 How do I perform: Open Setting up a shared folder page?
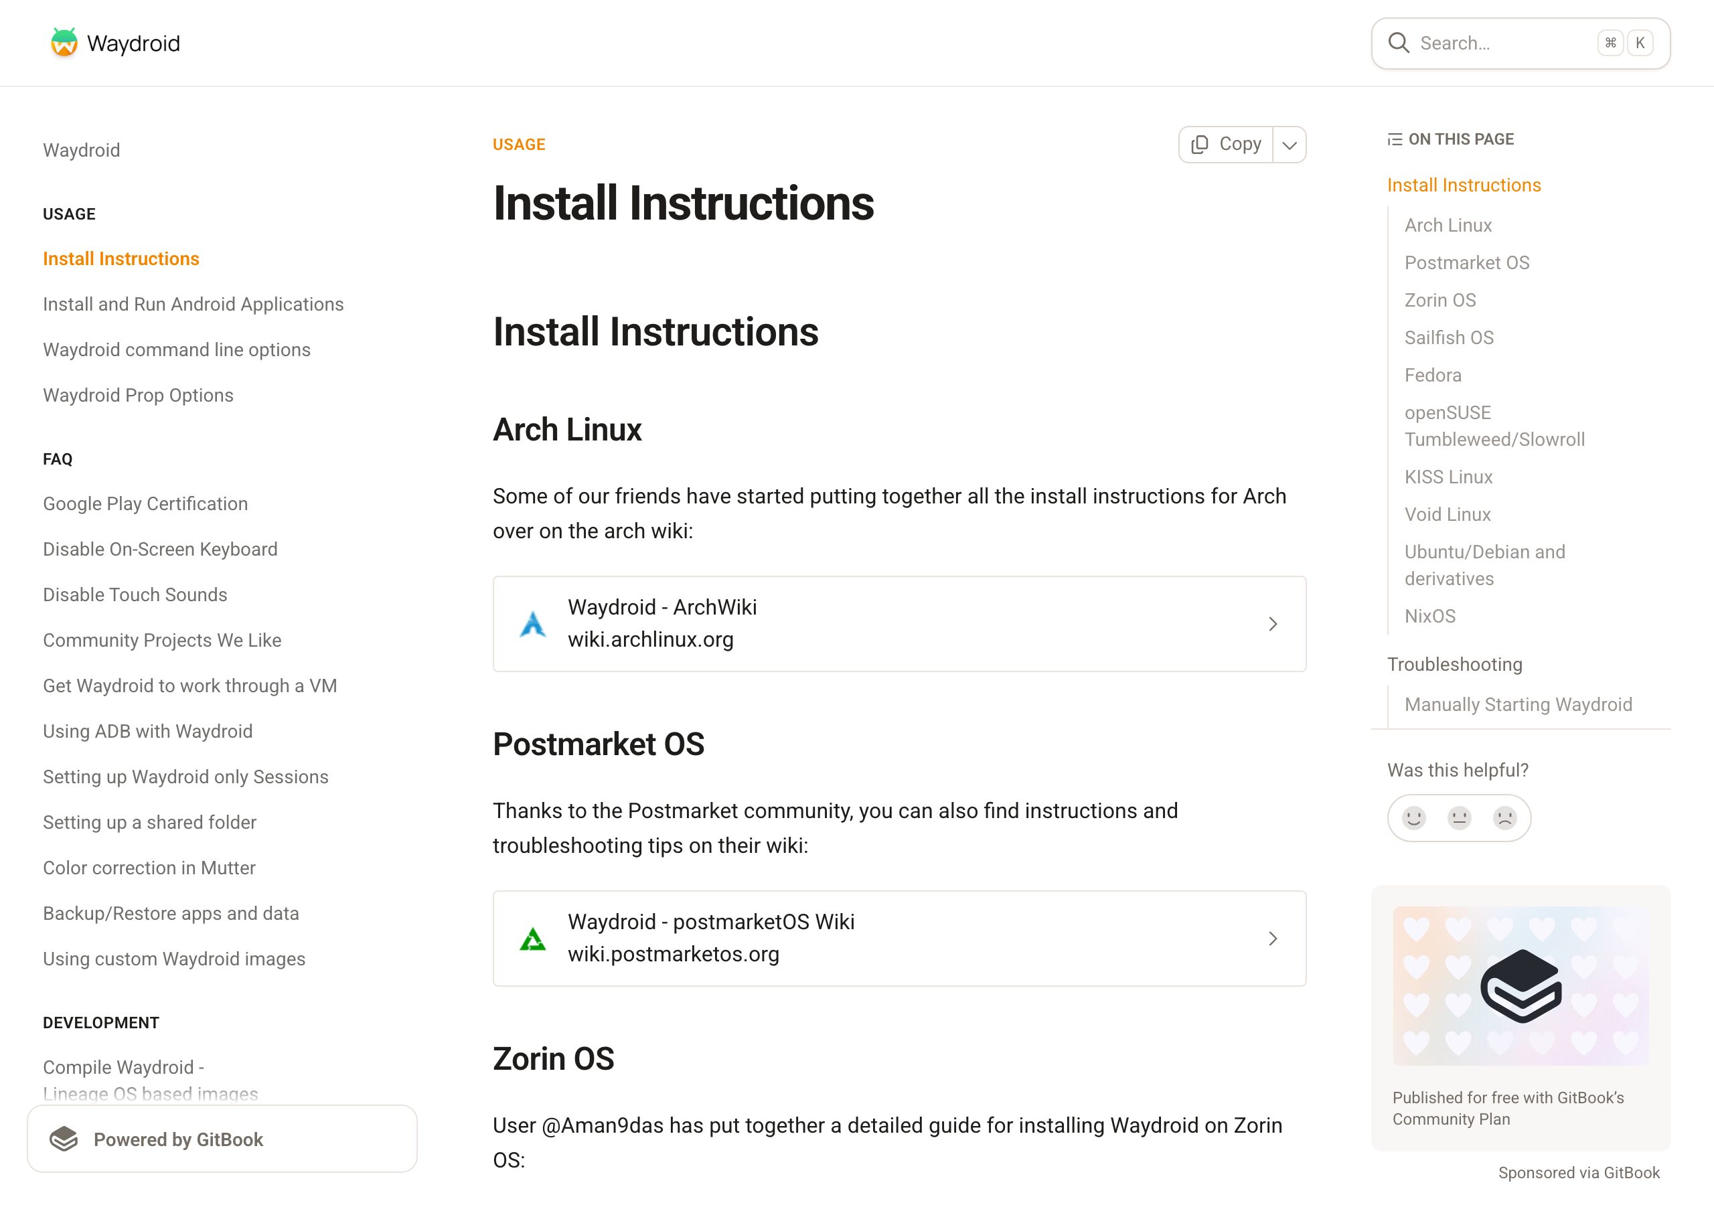point(149,823)
